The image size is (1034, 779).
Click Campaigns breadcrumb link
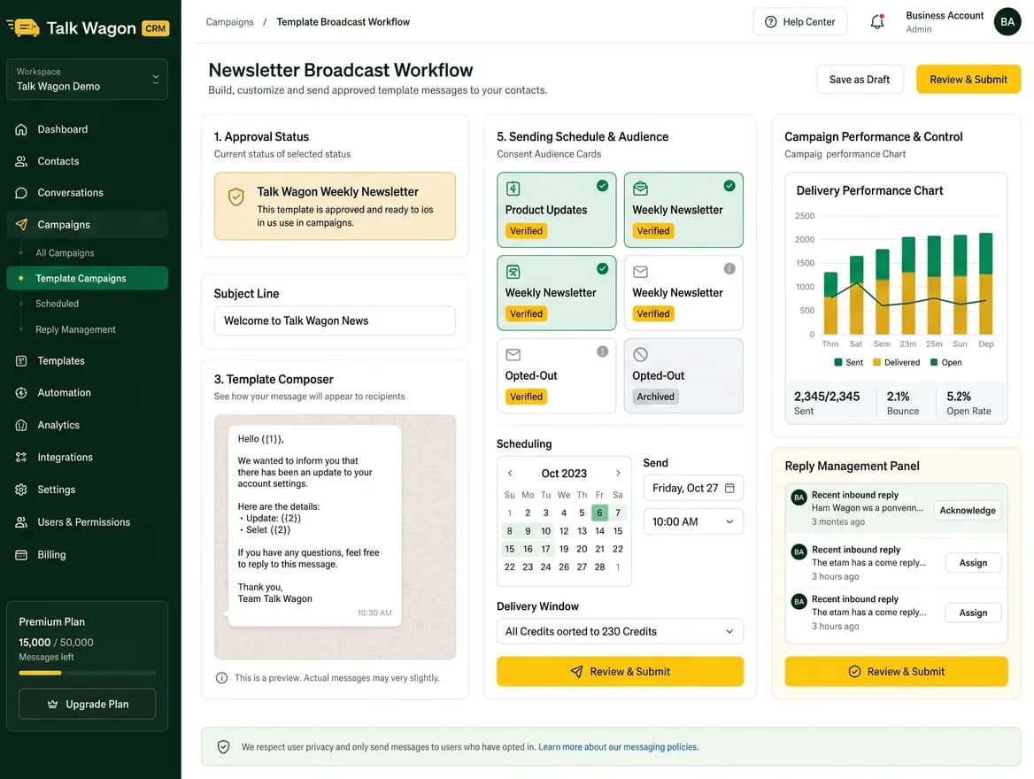coord(229,22)
